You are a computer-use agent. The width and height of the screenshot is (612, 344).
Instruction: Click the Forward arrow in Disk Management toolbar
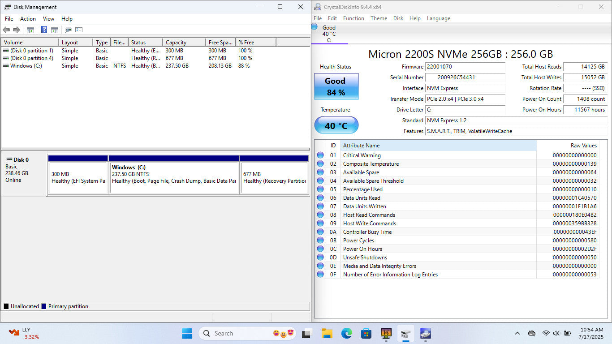point(17,30)
